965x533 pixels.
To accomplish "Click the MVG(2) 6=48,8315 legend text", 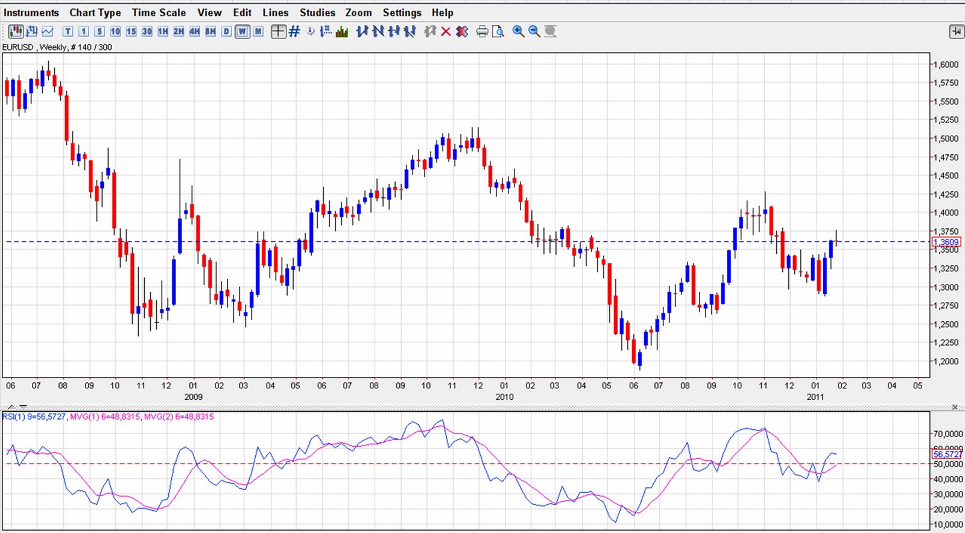I will pos(179,417).
